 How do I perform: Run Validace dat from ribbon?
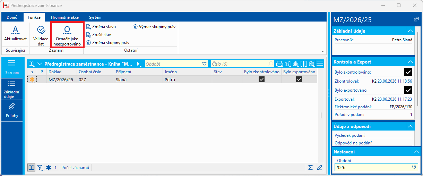click(x=41, y=35)
